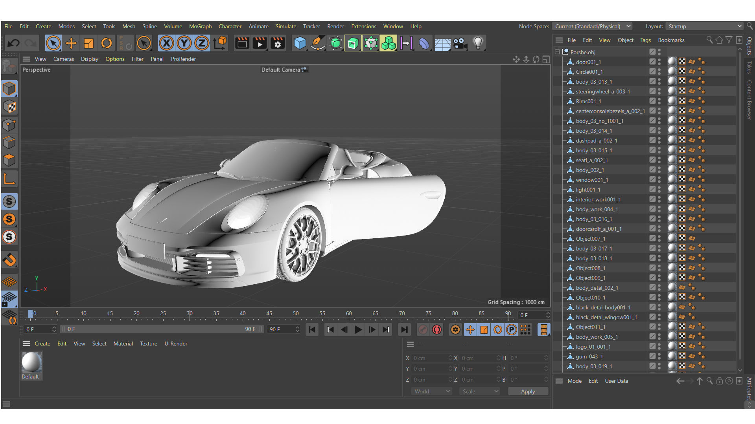Open Attribute Manager hamburger menu
The image size is (755, 424).
[559, 381]
